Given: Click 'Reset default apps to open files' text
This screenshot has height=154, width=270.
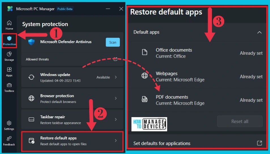Looking at the screenshot, I should (x=63, y=144).
